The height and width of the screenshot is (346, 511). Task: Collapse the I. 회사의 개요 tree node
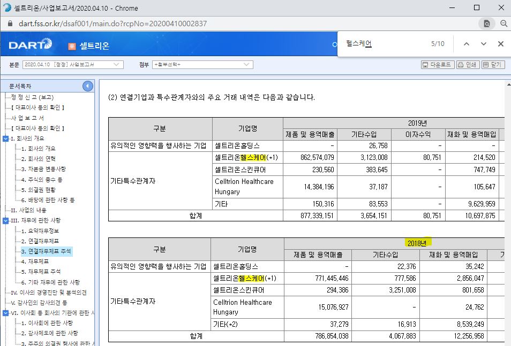click(5, 139)
